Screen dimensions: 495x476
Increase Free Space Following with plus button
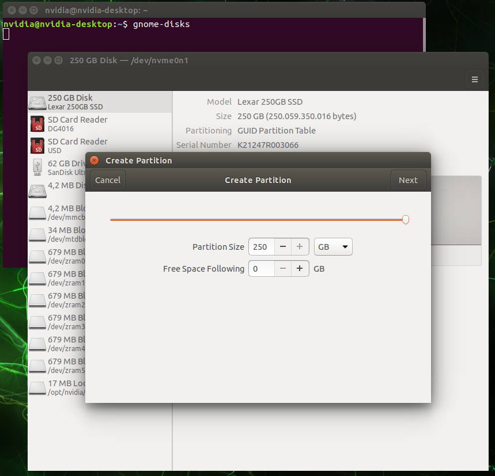point(300,269)
